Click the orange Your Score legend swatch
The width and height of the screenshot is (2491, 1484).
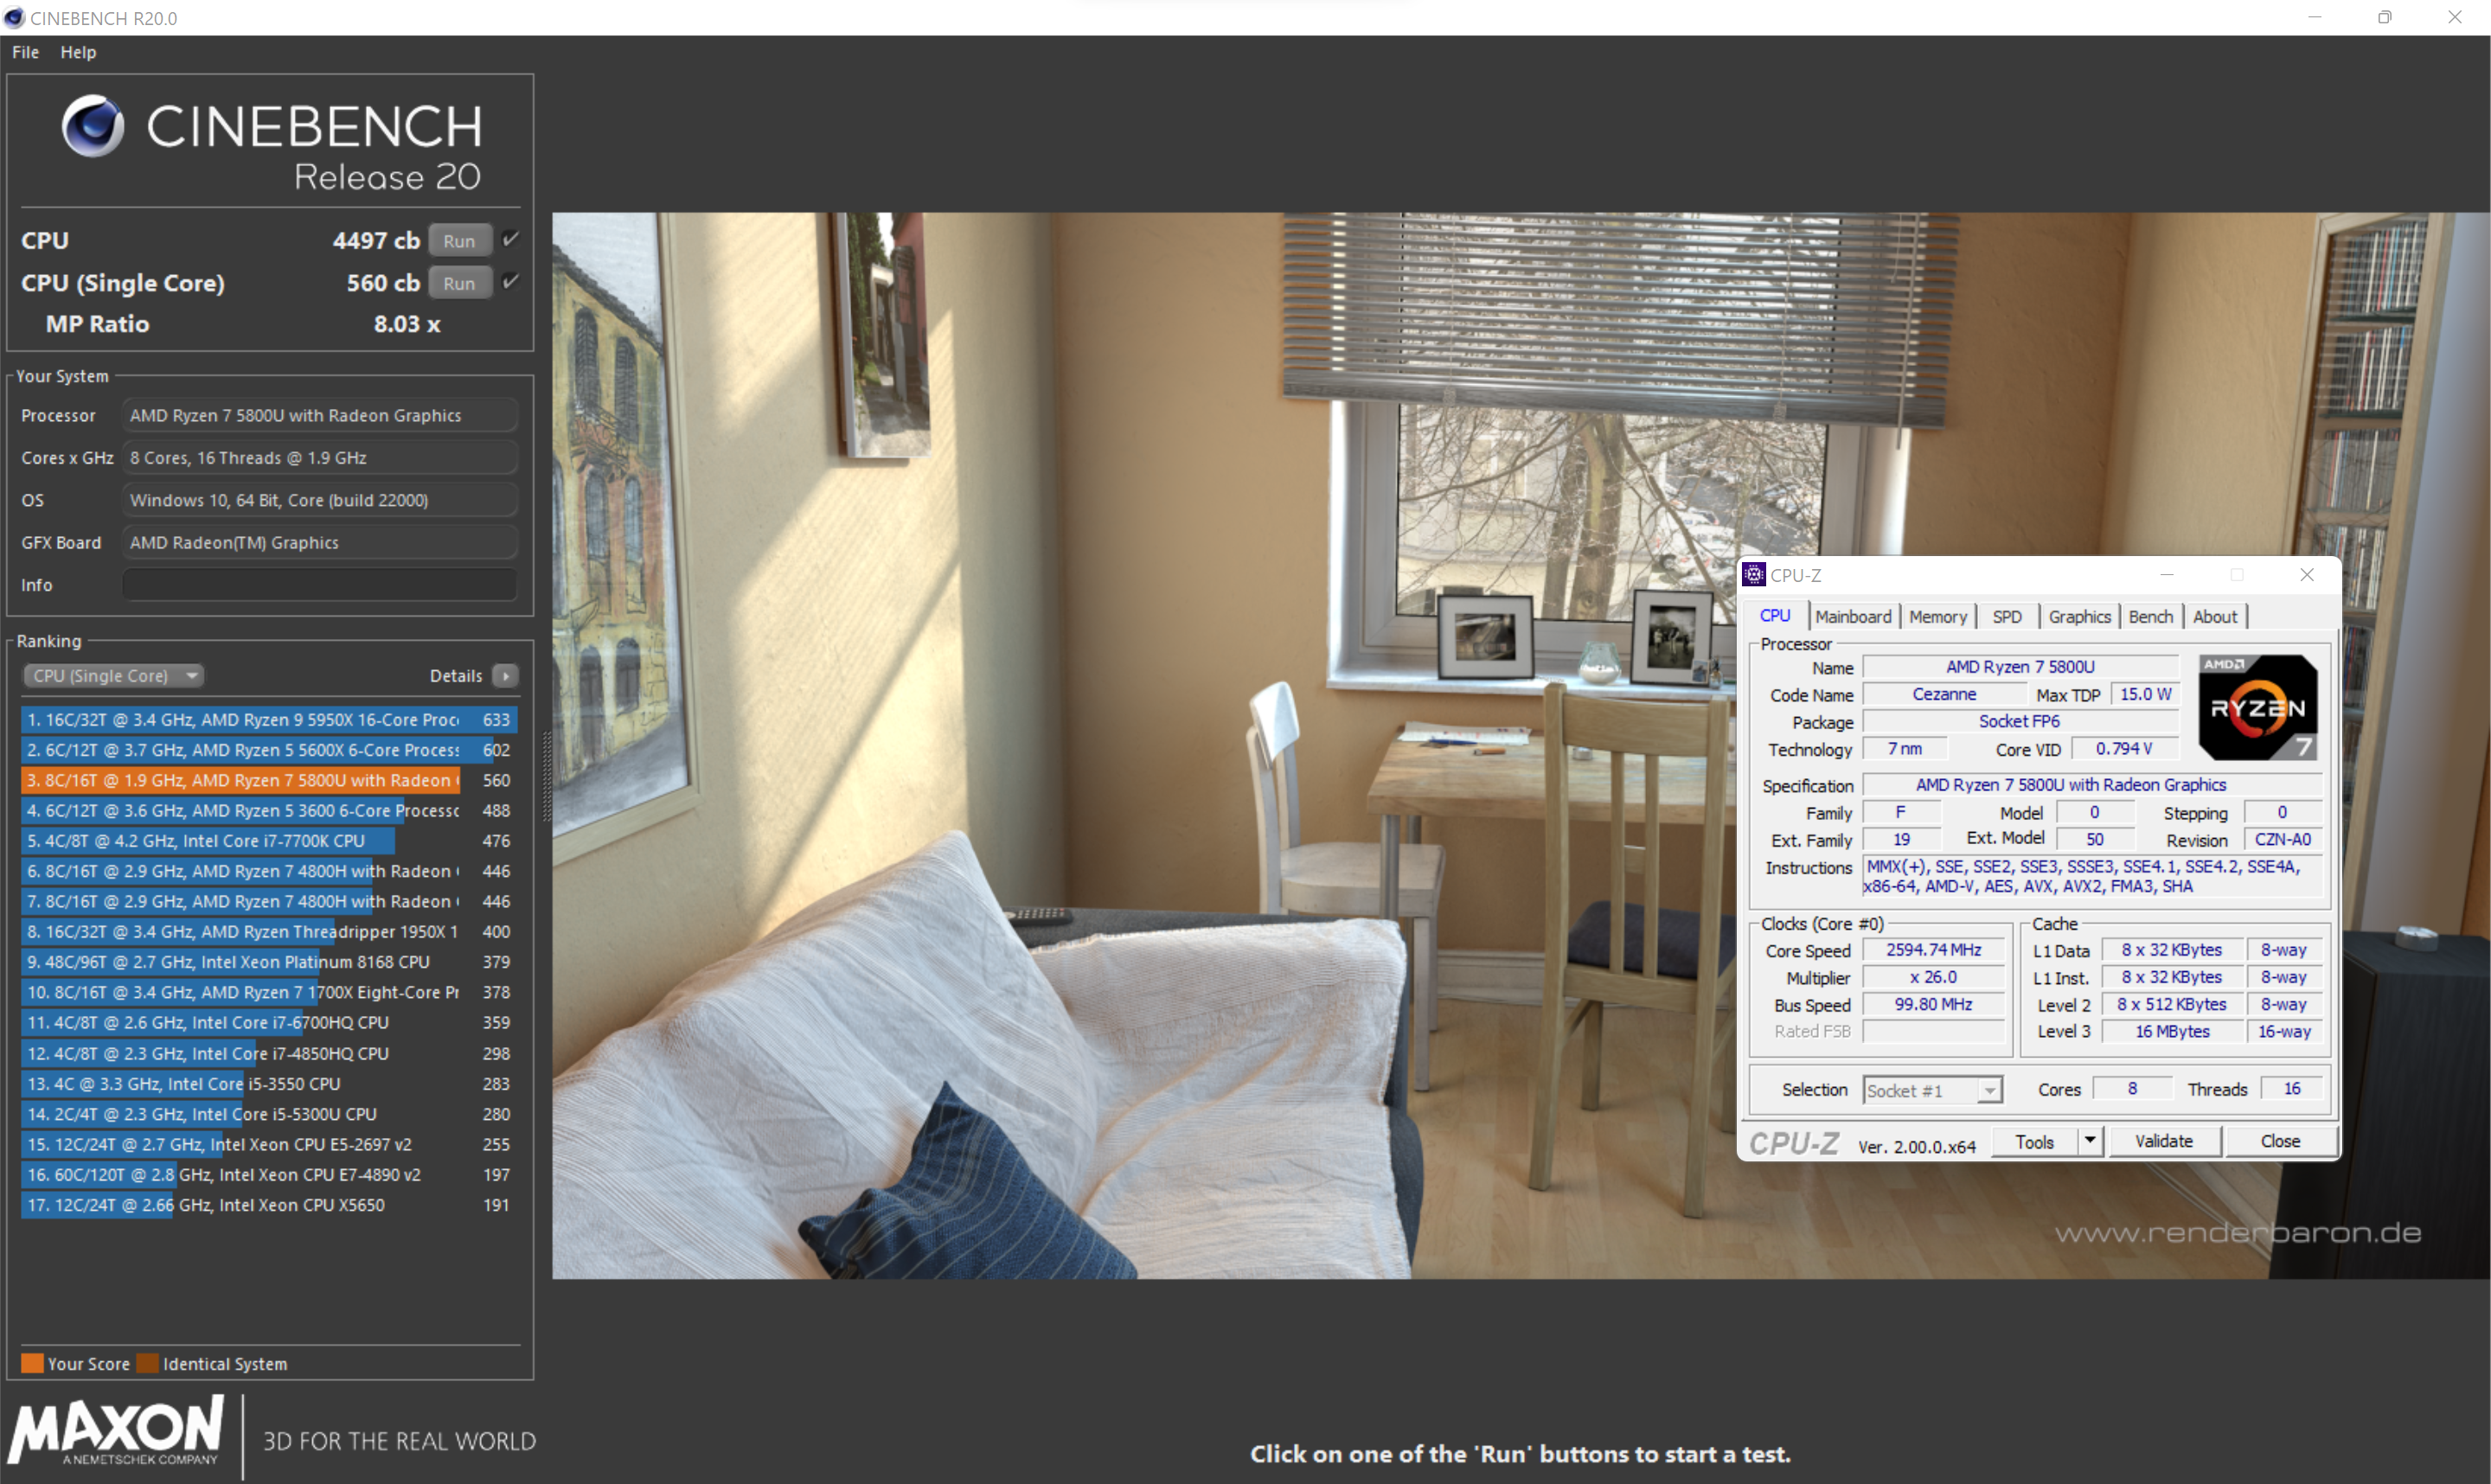(x=32, y=1363)
